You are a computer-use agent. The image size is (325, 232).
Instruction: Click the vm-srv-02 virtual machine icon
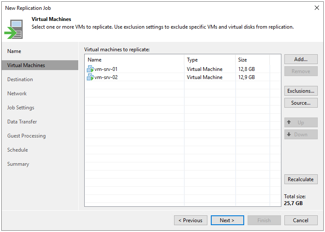[x=90, y=77]
